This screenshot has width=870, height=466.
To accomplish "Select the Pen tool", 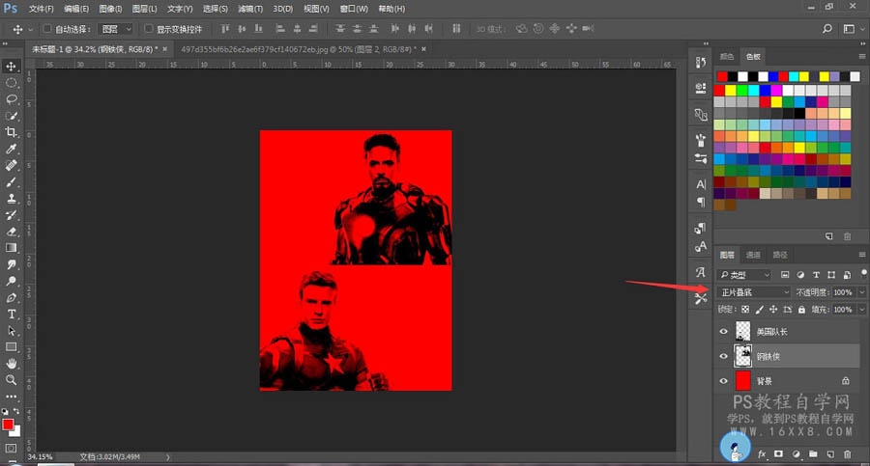I will pyautogui.click(x=11, y=297).
